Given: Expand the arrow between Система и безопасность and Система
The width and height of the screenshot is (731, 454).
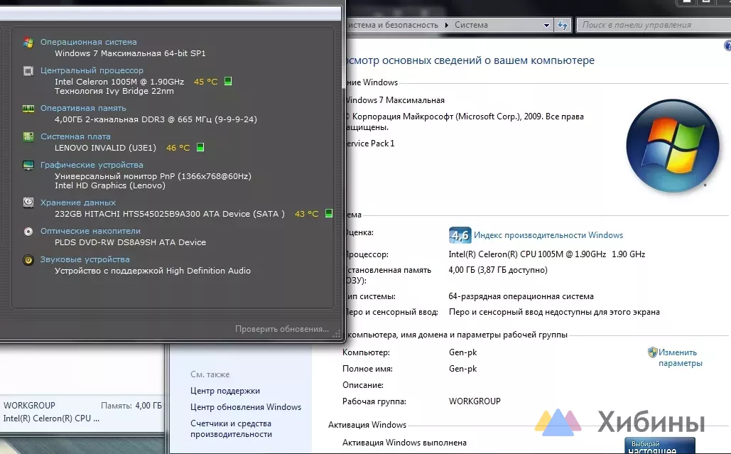Looking at the screenshot, I should (446, 25).
